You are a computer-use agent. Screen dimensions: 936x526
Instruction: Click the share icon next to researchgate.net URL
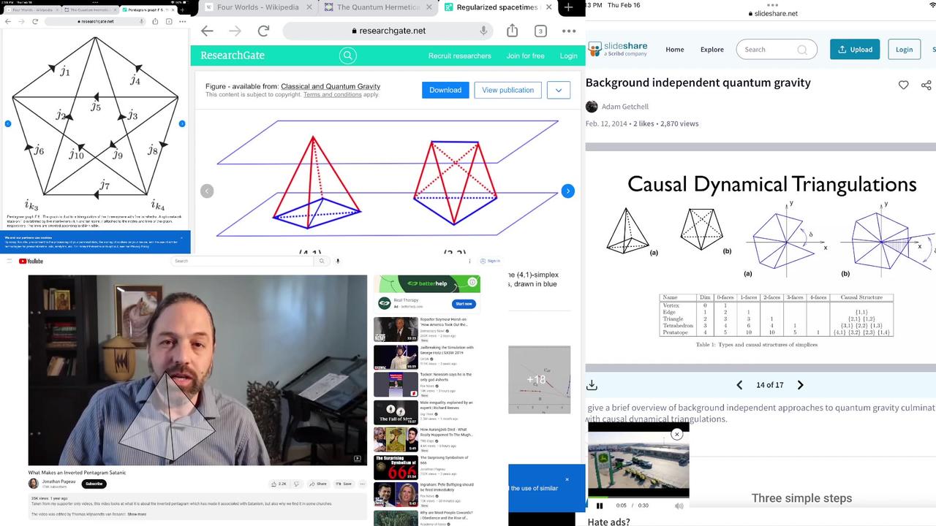[x=512, y=31]
